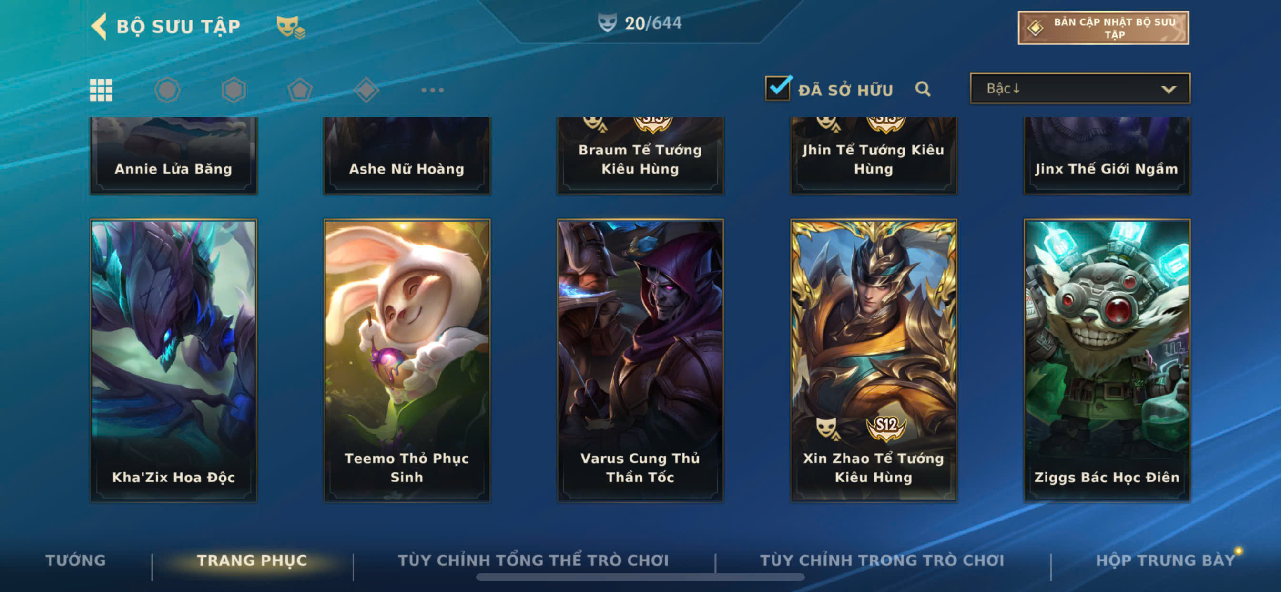Viewport: 1281px width, 592px height.
Task: Expand the sort dropdown chevron arrow
Action: [x=1169, y=90]
